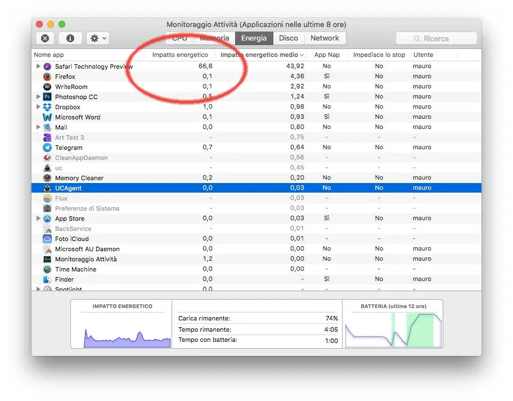
Task: Click the Telegram app icon
Action: click(x=48, y=147)
